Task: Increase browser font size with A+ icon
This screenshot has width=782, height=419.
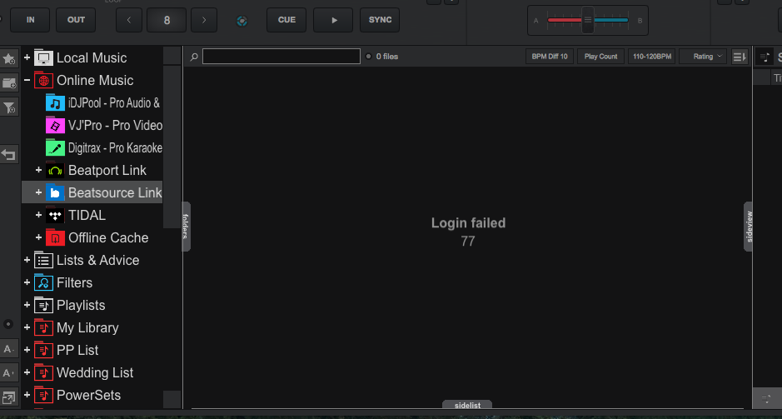Action: tap(9, 372)
